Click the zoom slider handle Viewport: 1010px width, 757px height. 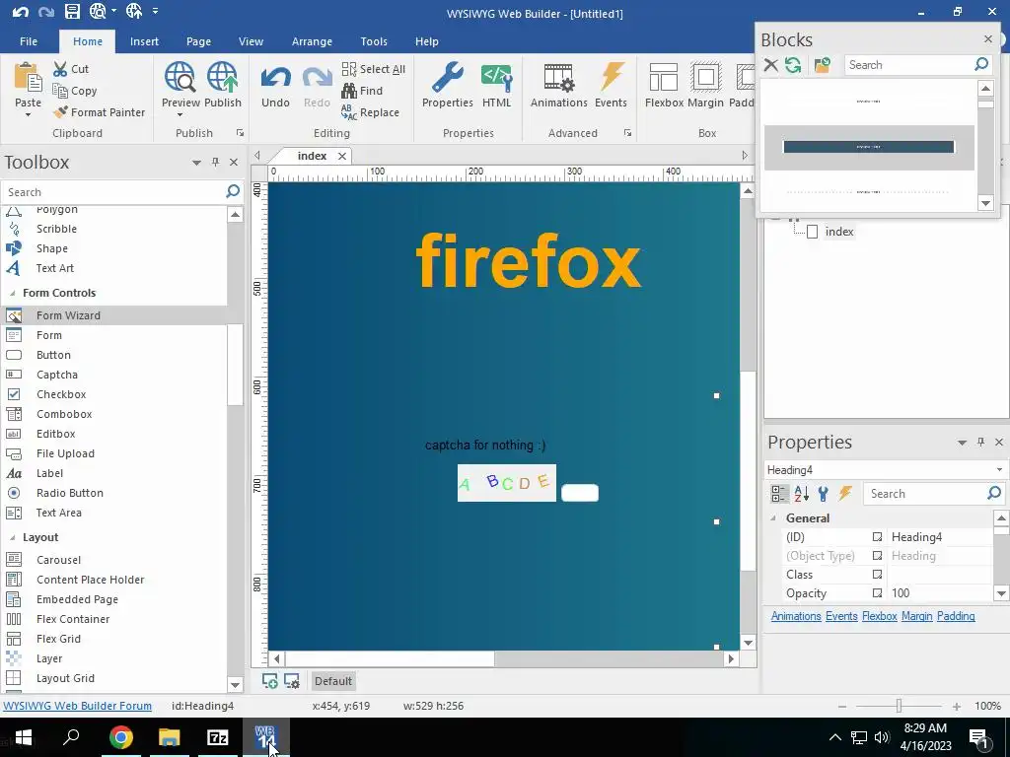pos(899,706)
